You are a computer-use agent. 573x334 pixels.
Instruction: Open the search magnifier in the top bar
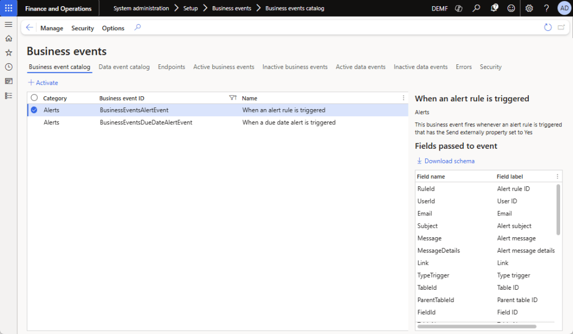coord(477,8)
